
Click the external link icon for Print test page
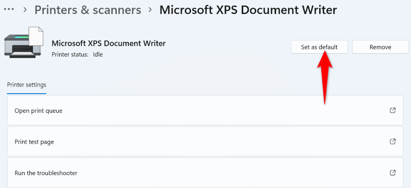click(x=393, y=141)
